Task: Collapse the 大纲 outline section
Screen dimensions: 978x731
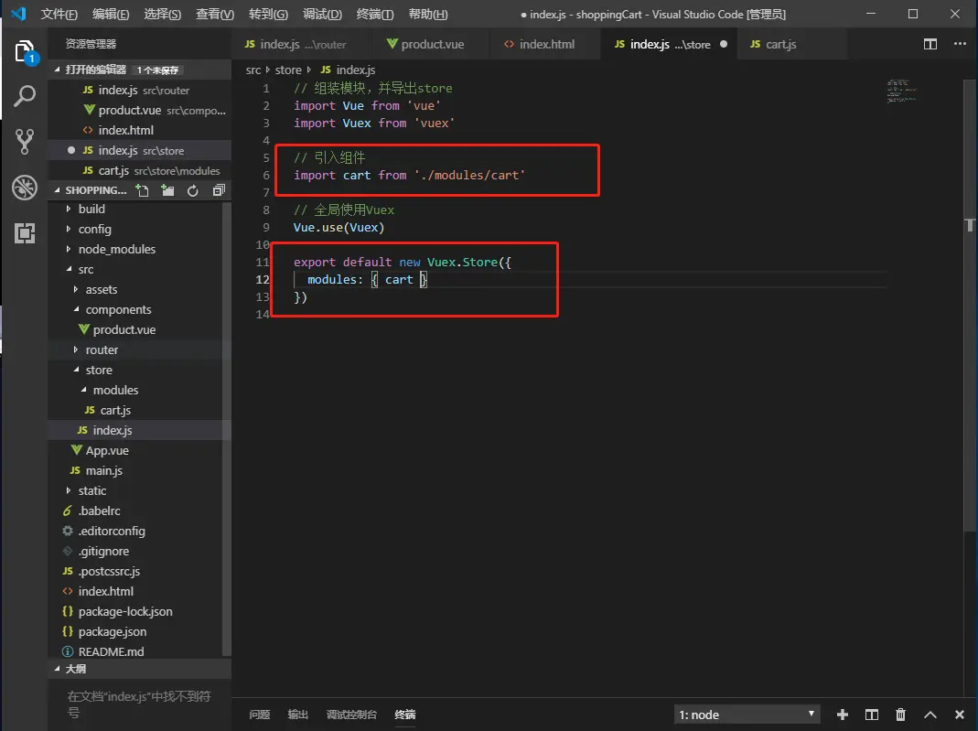Action: click(57, 669)
